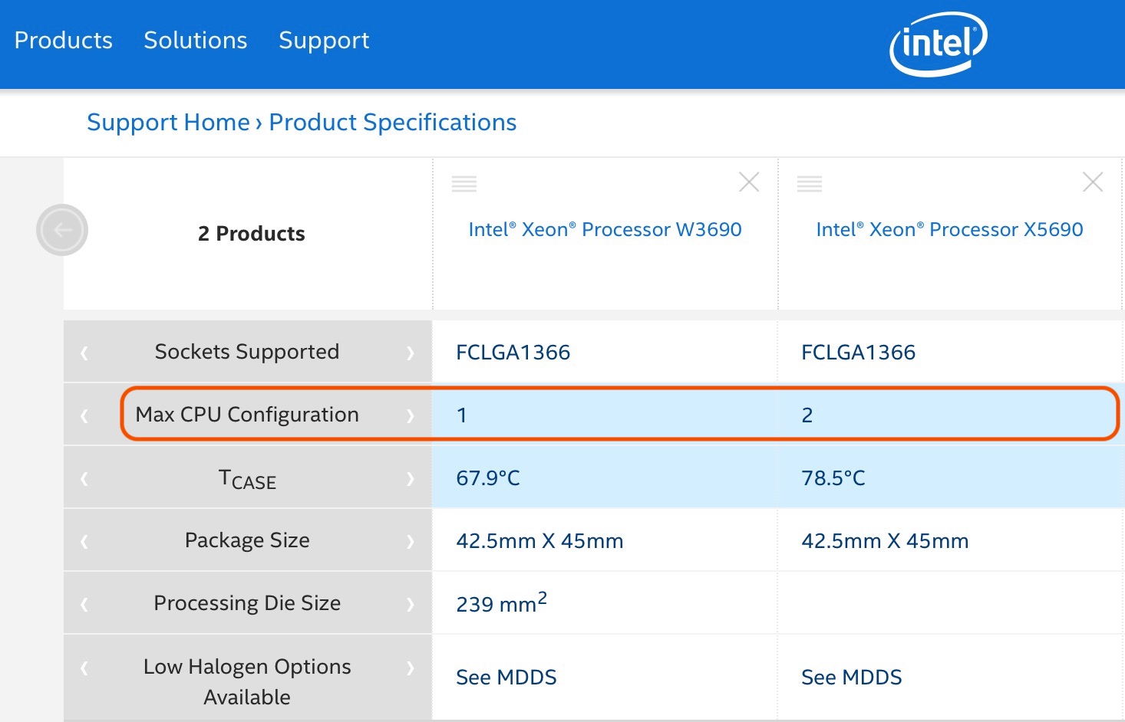Click right chevron on TCASE row

pyautogui.click(x=411, y=479)
